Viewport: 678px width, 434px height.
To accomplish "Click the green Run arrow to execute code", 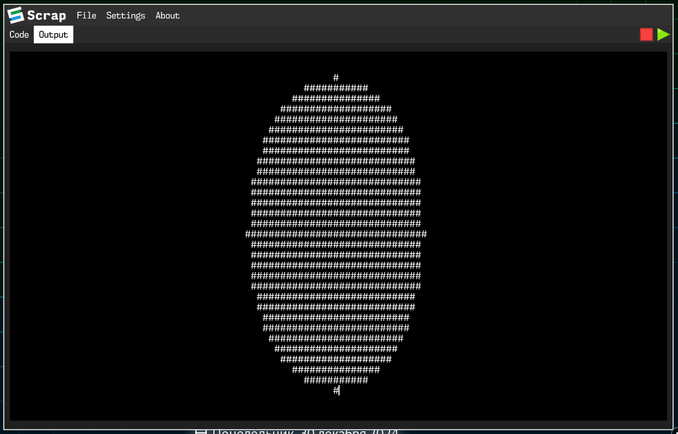I will click(664, 34).
